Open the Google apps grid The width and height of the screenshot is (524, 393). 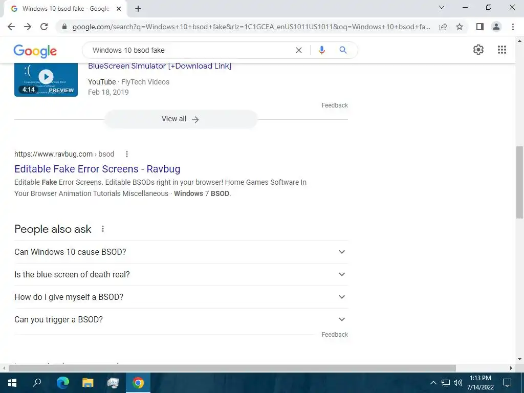[x=502, y=50]
